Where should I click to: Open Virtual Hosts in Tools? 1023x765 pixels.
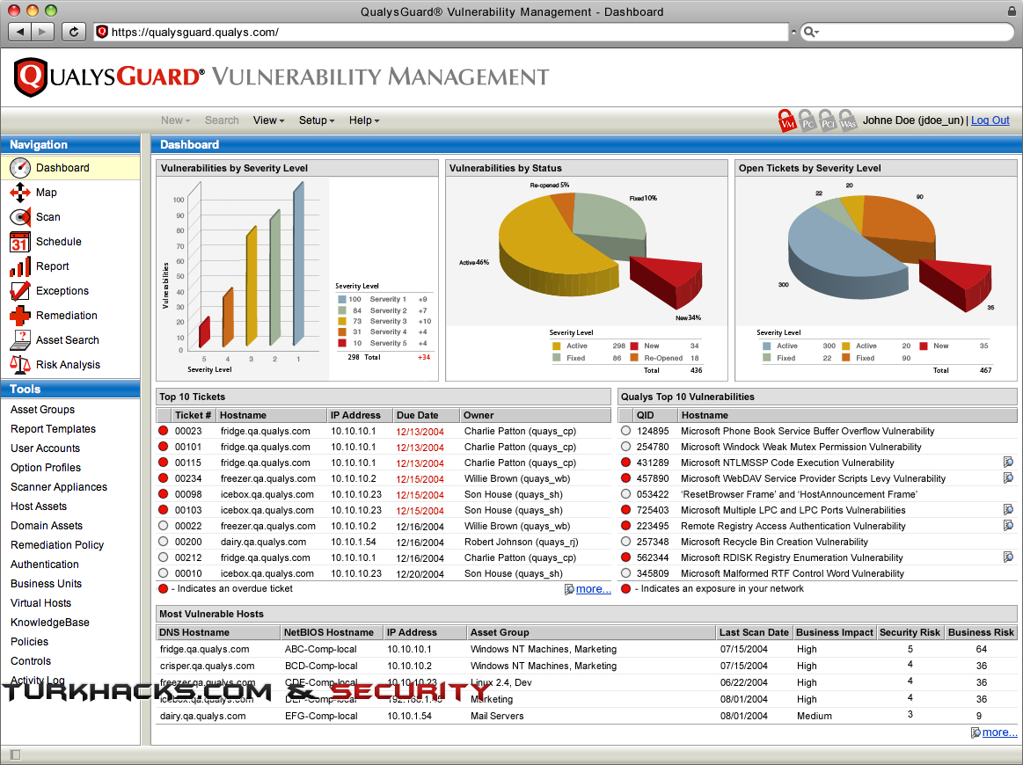pos(40,602)
